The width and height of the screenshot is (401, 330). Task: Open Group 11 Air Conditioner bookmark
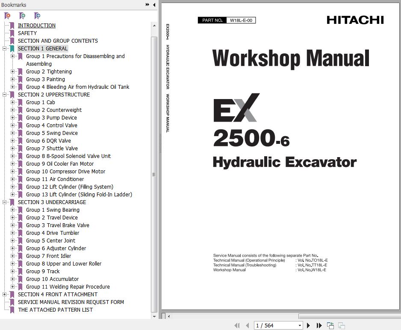(x=55, y=179)
